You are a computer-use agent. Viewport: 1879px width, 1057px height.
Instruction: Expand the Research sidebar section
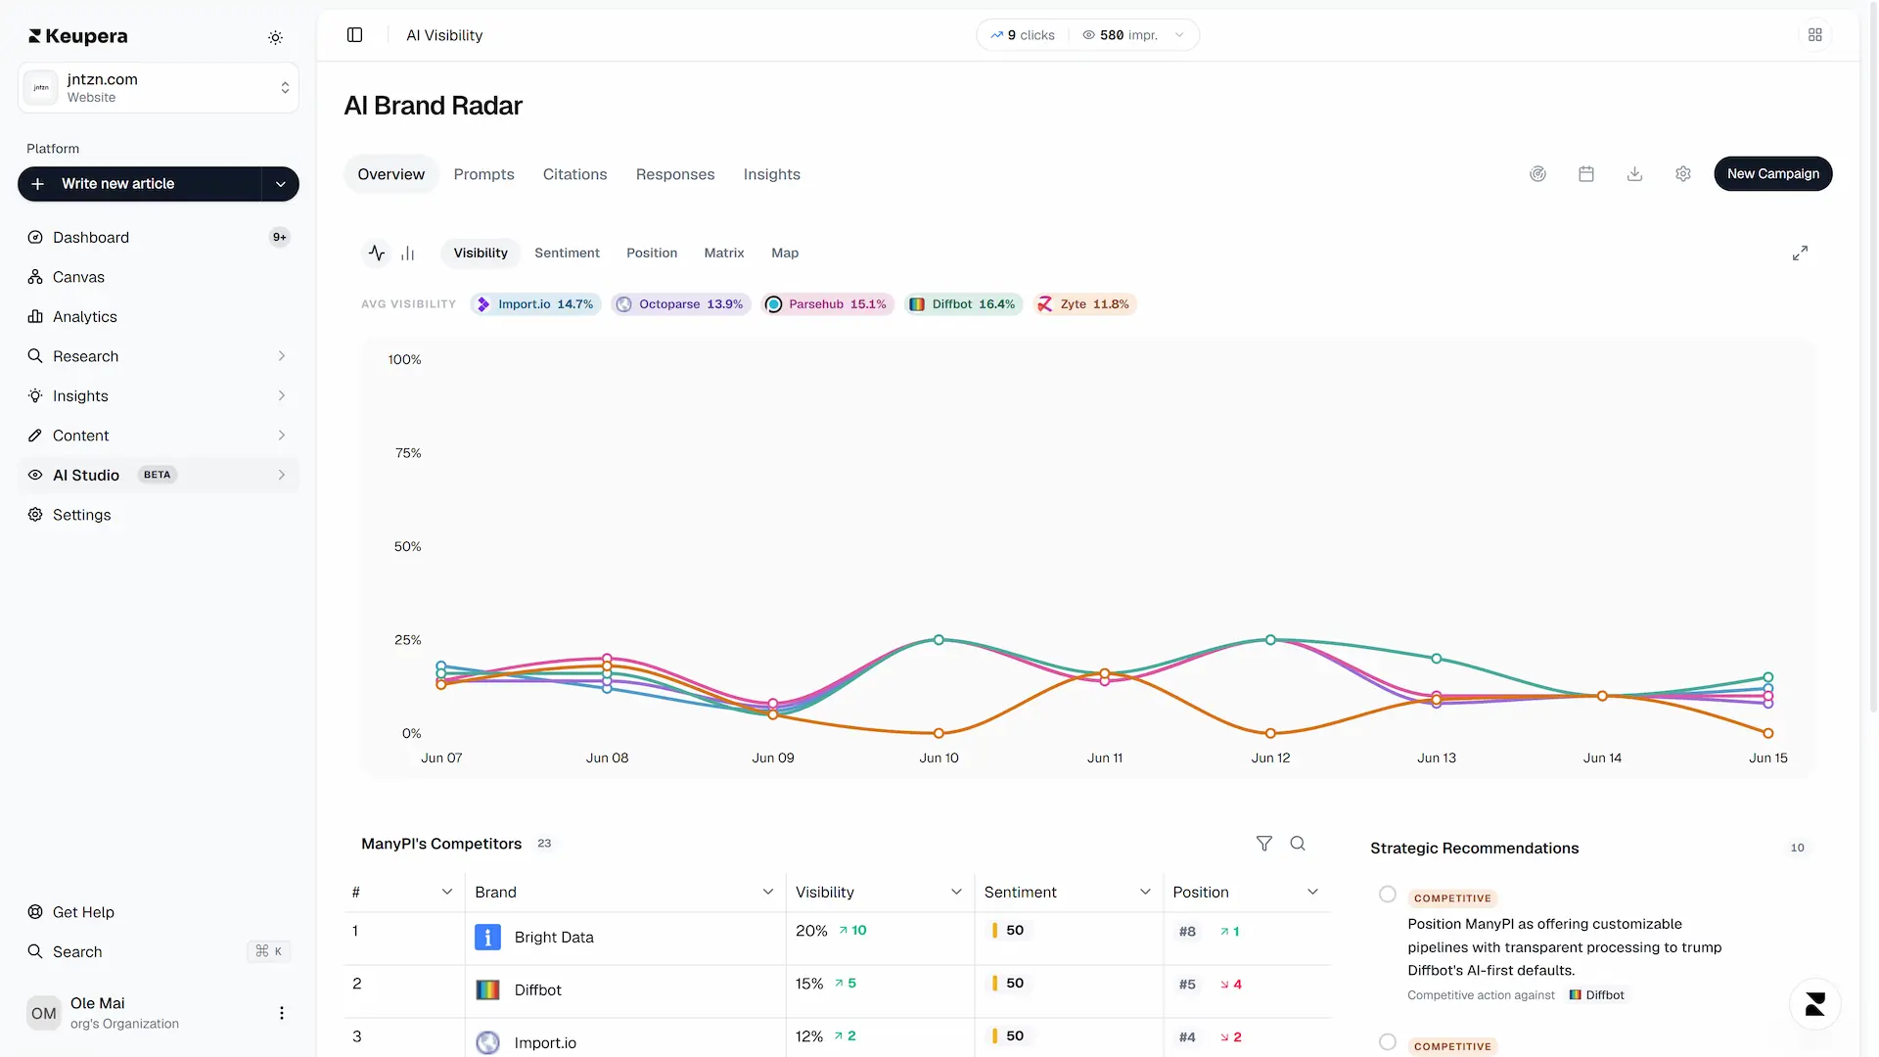(x=282, y=356)
